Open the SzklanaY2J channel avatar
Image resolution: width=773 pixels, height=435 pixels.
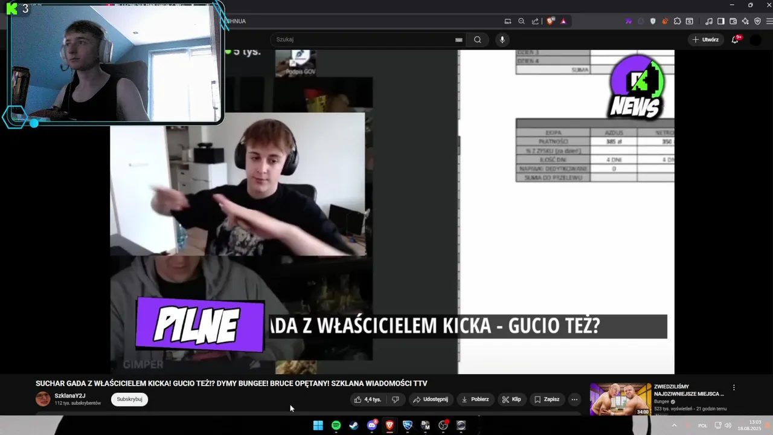(x=43, y=399)
